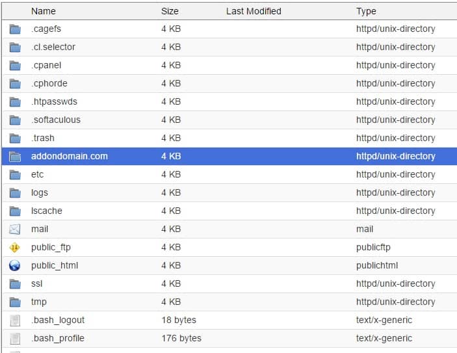457x353 pixels.
Task: Select the ssl folder name
Action: click(36, 283)
